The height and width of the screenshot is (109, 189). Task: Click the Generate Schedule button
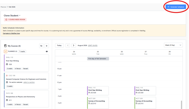(x=176, y=7)
